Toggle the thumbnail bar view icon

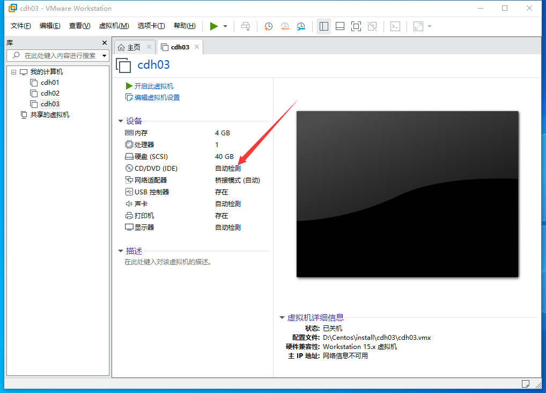tap(340, 26)
